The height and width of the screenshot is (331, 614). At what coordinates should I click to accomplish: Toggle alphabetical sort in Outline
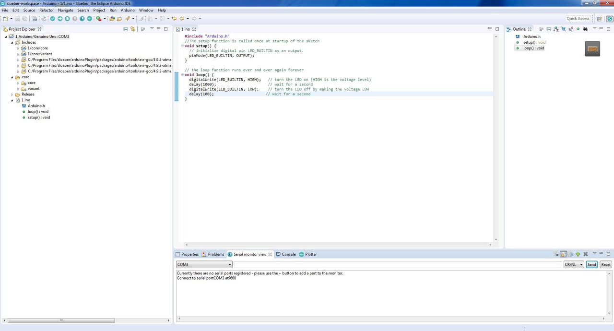pyautogui.click(x=556, y=29)
